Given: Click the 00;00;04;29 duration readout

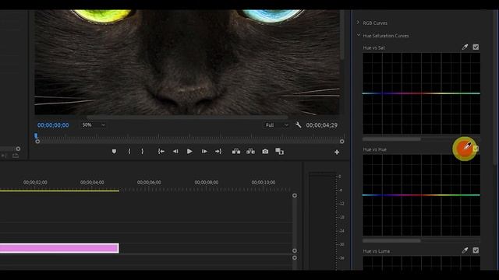Looking at the screenshot, I should 322,125.
